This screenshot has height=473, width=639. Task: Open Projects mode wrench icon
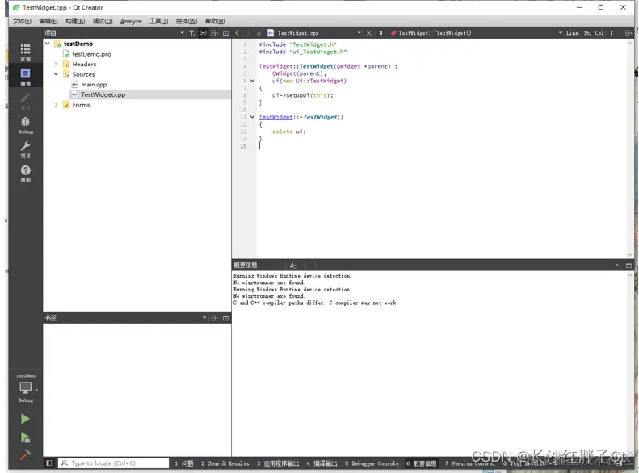point(25,149)
